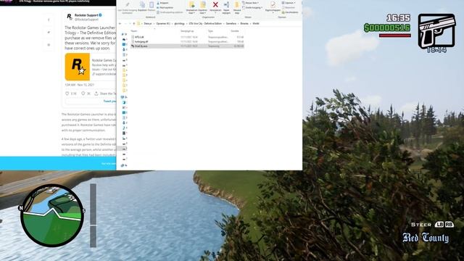Click Geschiedenis history in Openen group

click(290, 12)
